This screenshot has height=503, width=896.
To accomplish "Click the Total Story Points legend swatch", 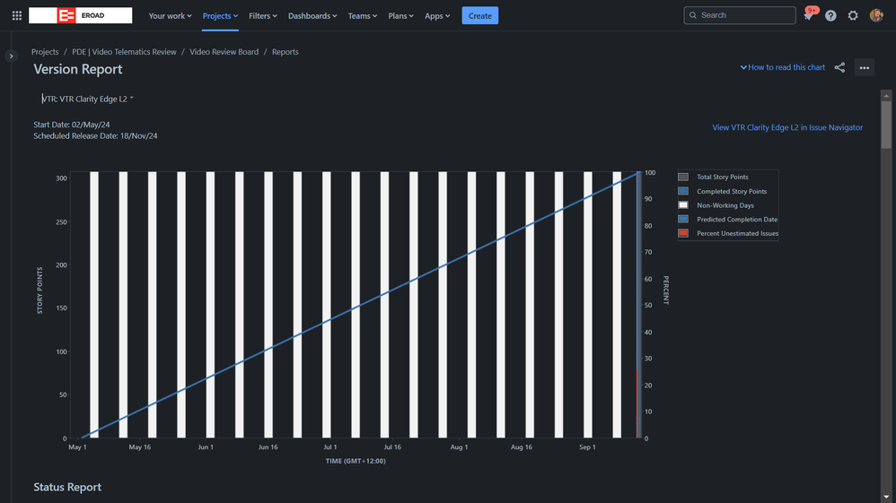I will (x=683, y=177).
